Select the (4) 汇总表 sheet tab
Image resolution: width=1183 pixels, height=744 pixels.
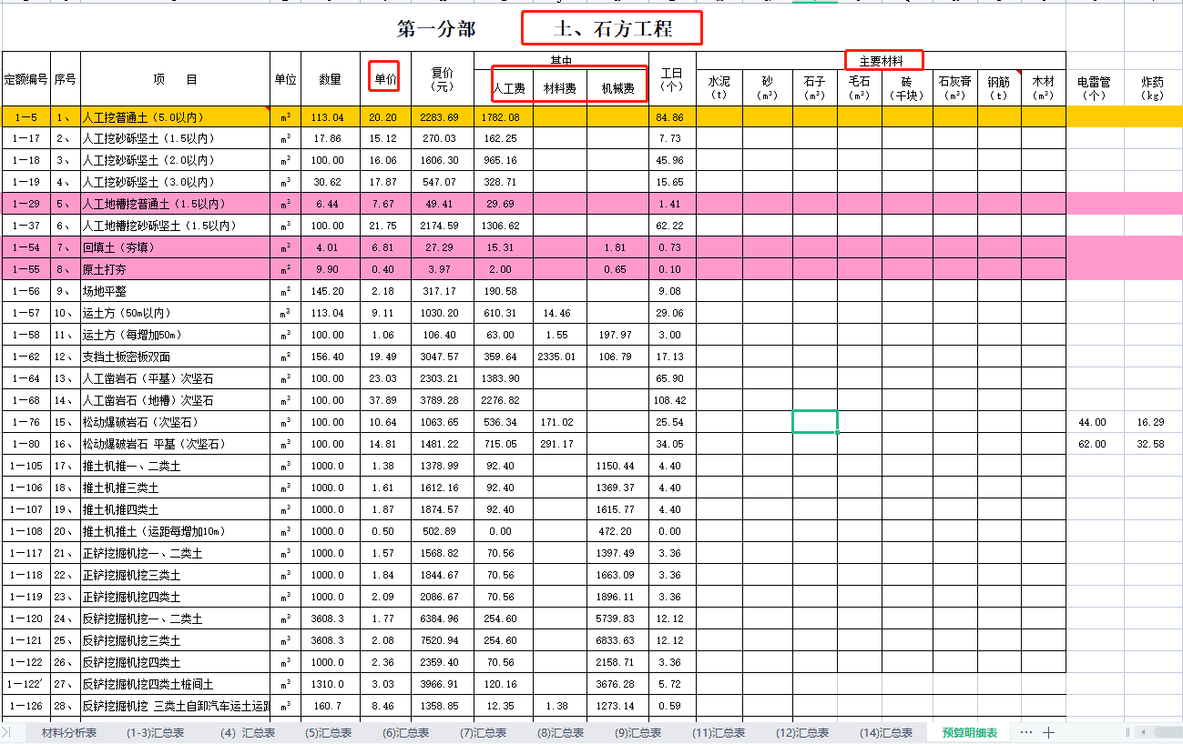click(x=247, y=732)
